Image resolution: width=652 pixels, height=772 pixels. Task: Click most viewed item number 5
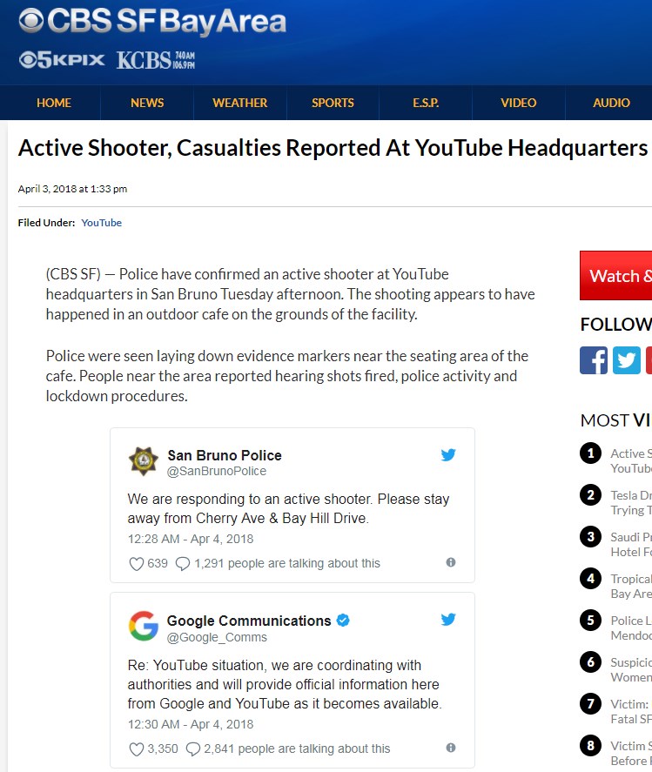tap(591, 621)
